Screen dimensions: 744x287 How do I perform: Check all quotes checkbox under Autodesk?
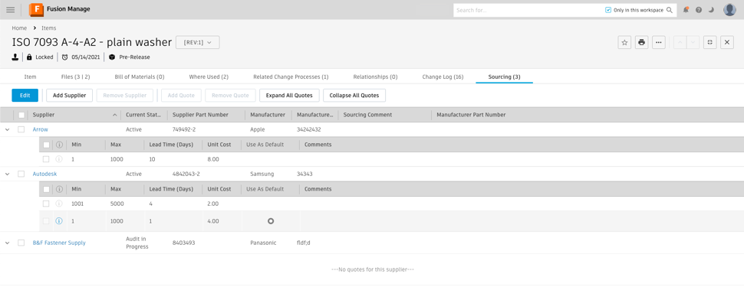pyautogui.click(x=46, y=189)
